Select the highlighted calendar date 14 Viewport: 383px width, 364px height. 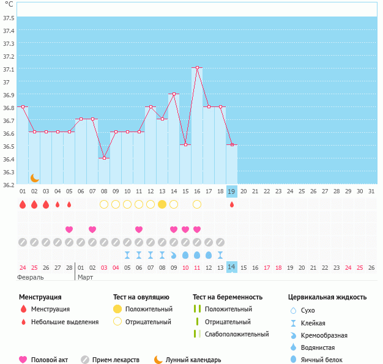[x=231, y=267]
